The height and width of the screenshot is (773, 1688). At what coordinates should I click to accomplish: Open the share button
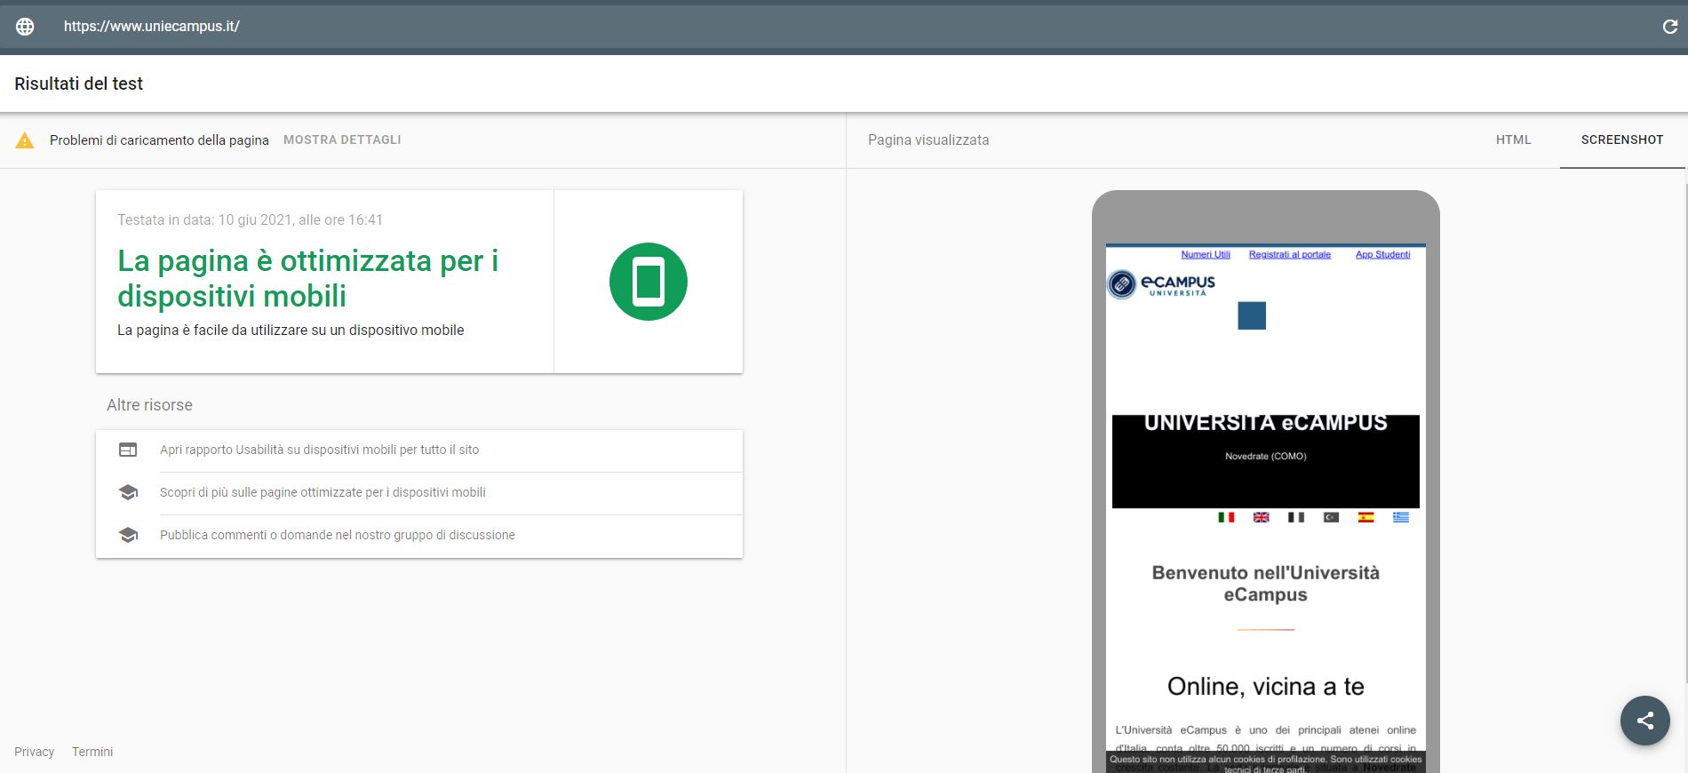click(1644, 720)
